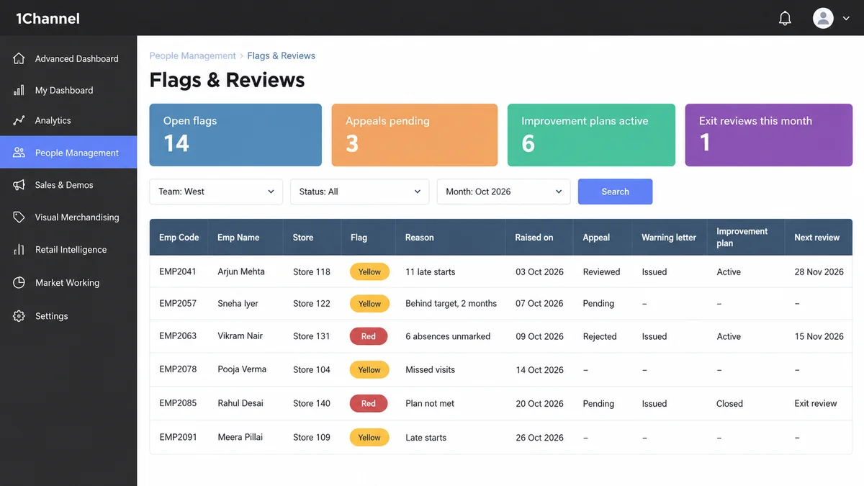
Task: Navigate to Retail Intelligence
Action: [x=68, y=250]
